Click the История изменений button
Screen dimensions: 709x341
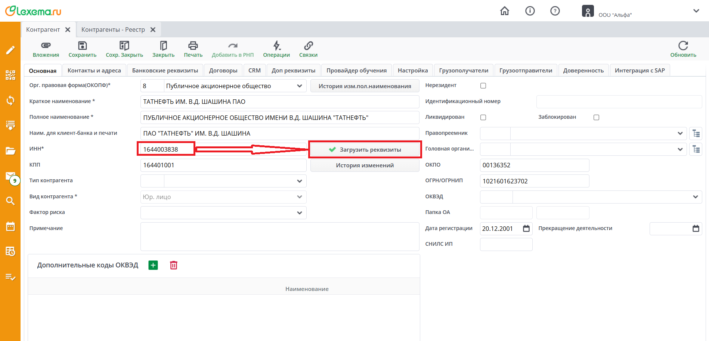point(365,165)
